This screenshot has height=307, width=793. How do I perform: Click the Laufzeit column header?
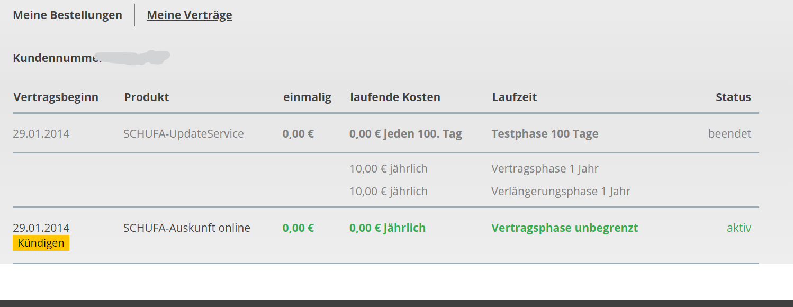515,97
